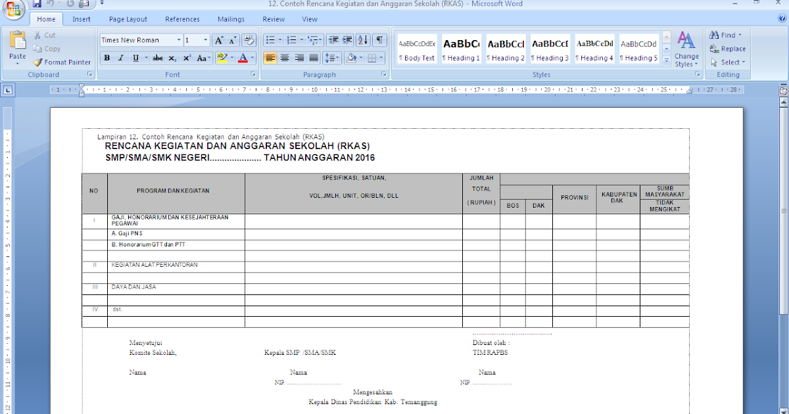Enable justified paragraph alignment
Viewport: 789px width, 414px height.
click(314, 58)
